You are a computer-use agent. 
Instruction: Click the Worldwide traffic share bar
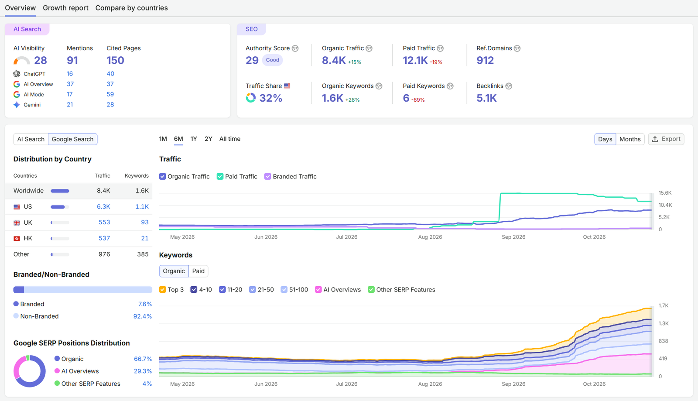tap(60, 191)
